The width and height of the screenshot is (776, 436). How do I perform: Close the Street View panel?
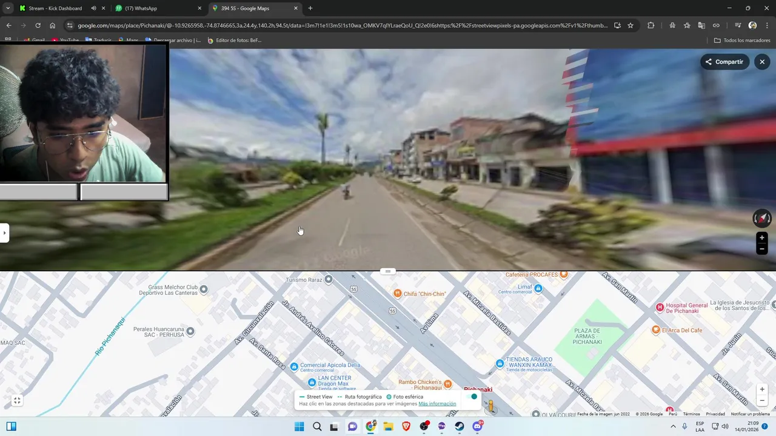(x=762, y=62)
